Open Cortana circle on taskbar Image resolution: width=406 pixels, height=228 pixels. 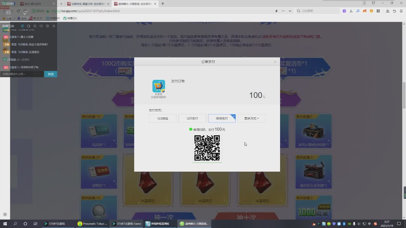25,224
